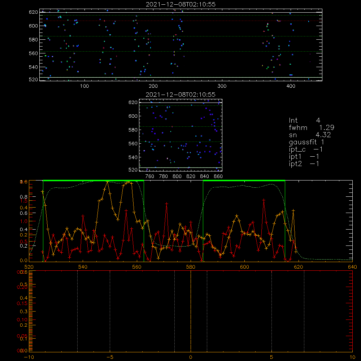
Task: Click the red '1.0' y-axis label
Action: (24, 221)
